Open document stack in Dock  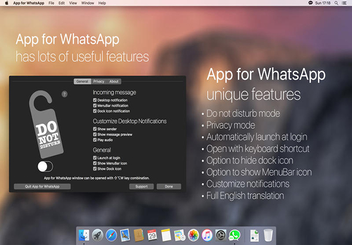(x=255, y=235)
